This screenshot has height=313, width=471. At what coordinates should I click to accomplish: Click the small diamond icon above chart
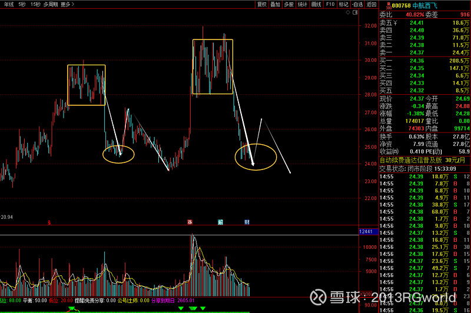348,12
